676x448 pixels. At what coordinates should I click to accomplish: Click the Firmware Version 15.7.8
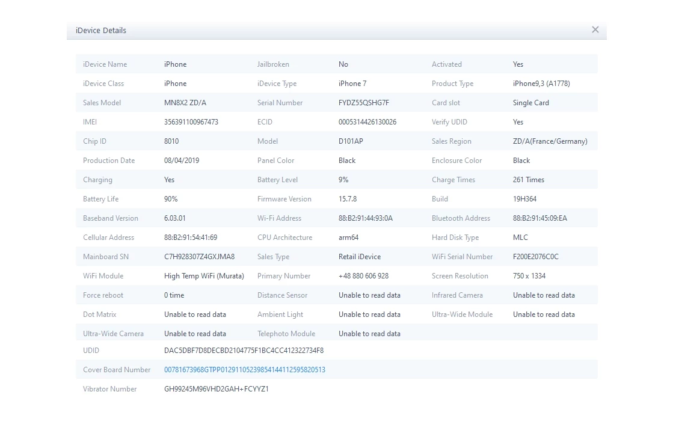pyautogui.click(x=348, y=199)
